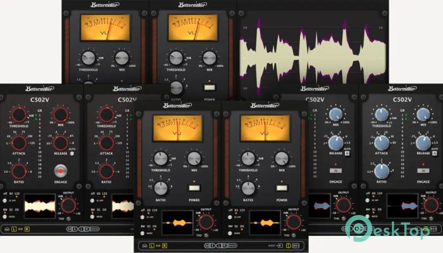Click stereo link icon on front-left VU compressor

[156, 244]
